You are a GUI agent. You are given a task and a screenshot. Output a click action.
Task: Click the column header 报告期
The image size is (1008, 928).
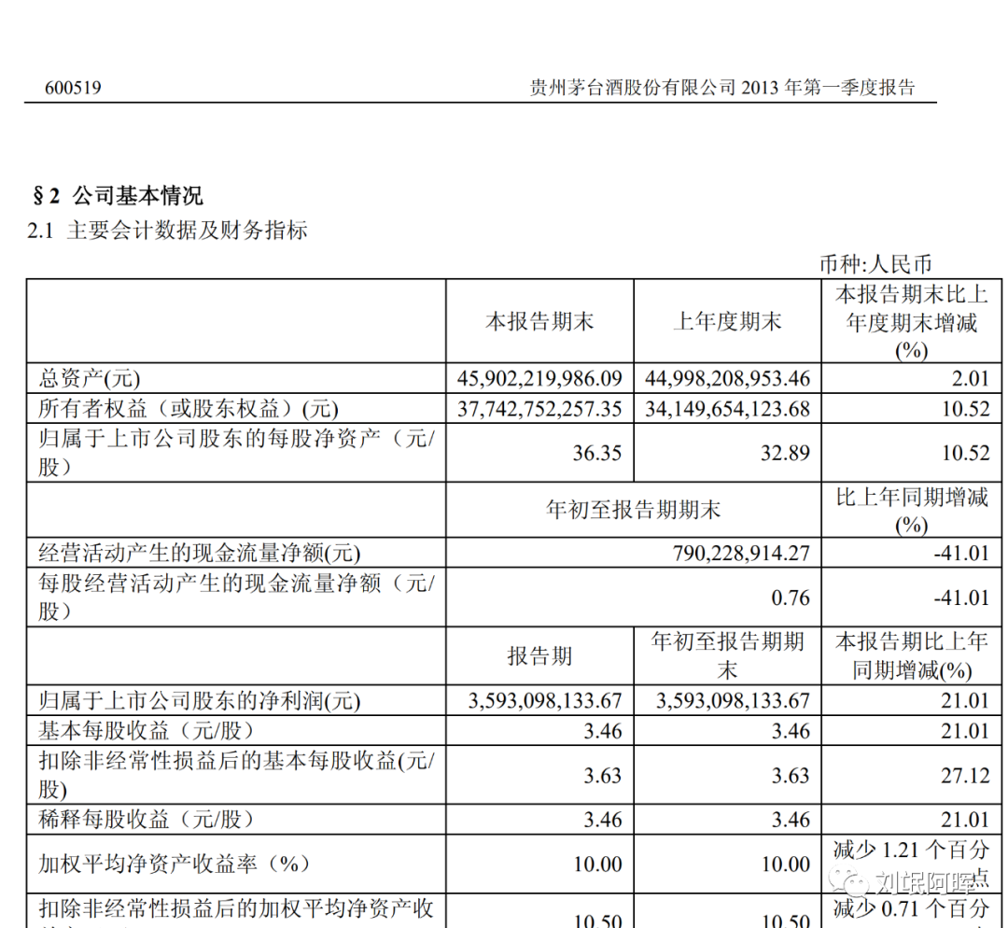(539, 656)
